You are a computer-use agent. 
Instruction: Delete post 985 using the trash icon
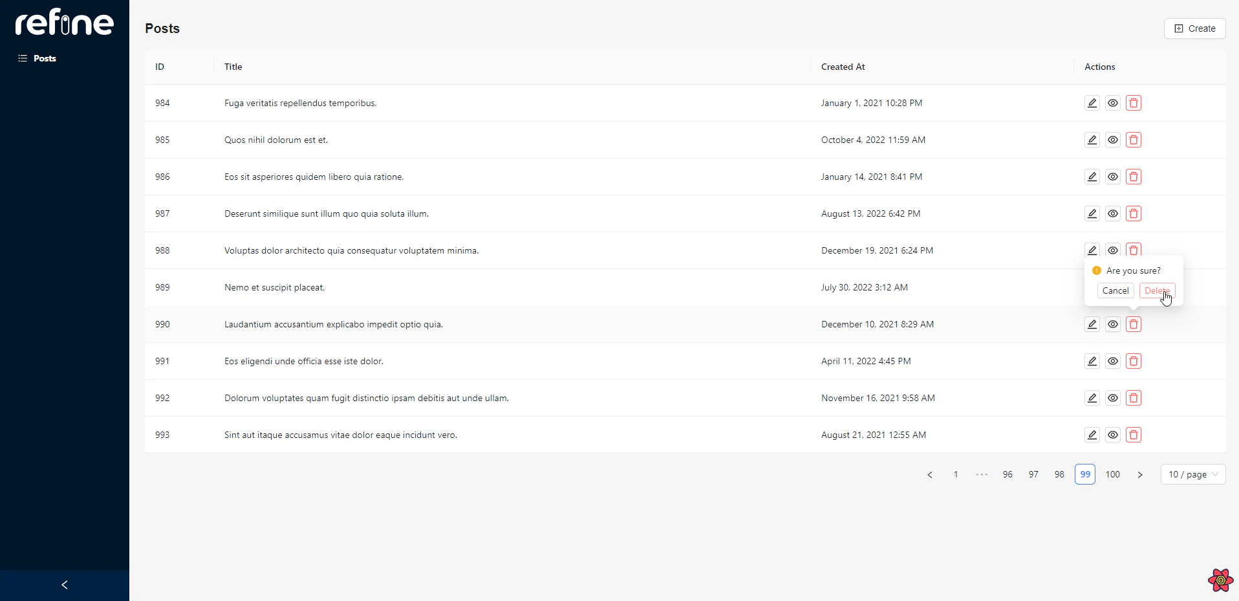(x=1133, y=140)
